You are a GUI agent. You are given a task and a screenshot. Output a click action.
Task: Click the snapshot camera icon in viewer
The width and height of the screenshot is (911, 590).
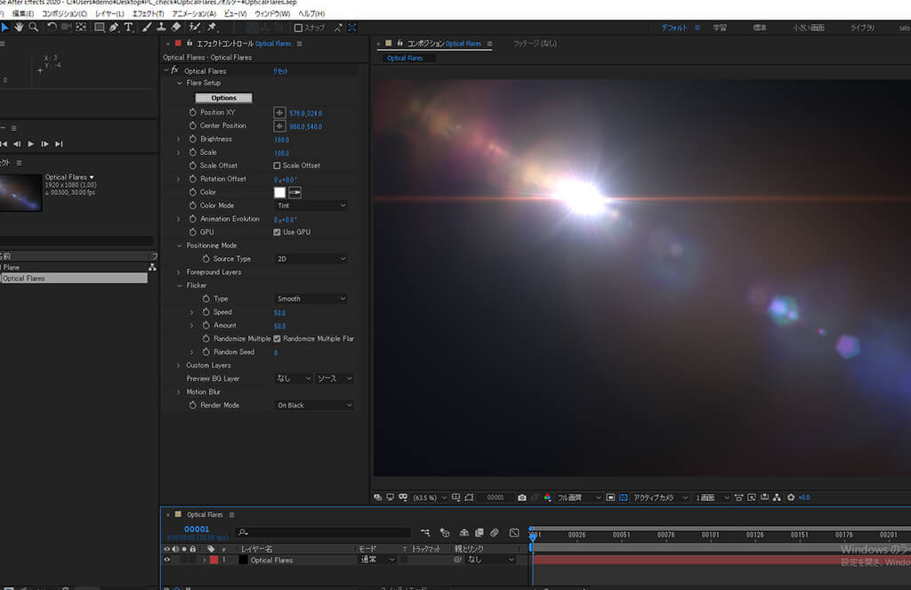pyautogui.click(x=522, y=497)
